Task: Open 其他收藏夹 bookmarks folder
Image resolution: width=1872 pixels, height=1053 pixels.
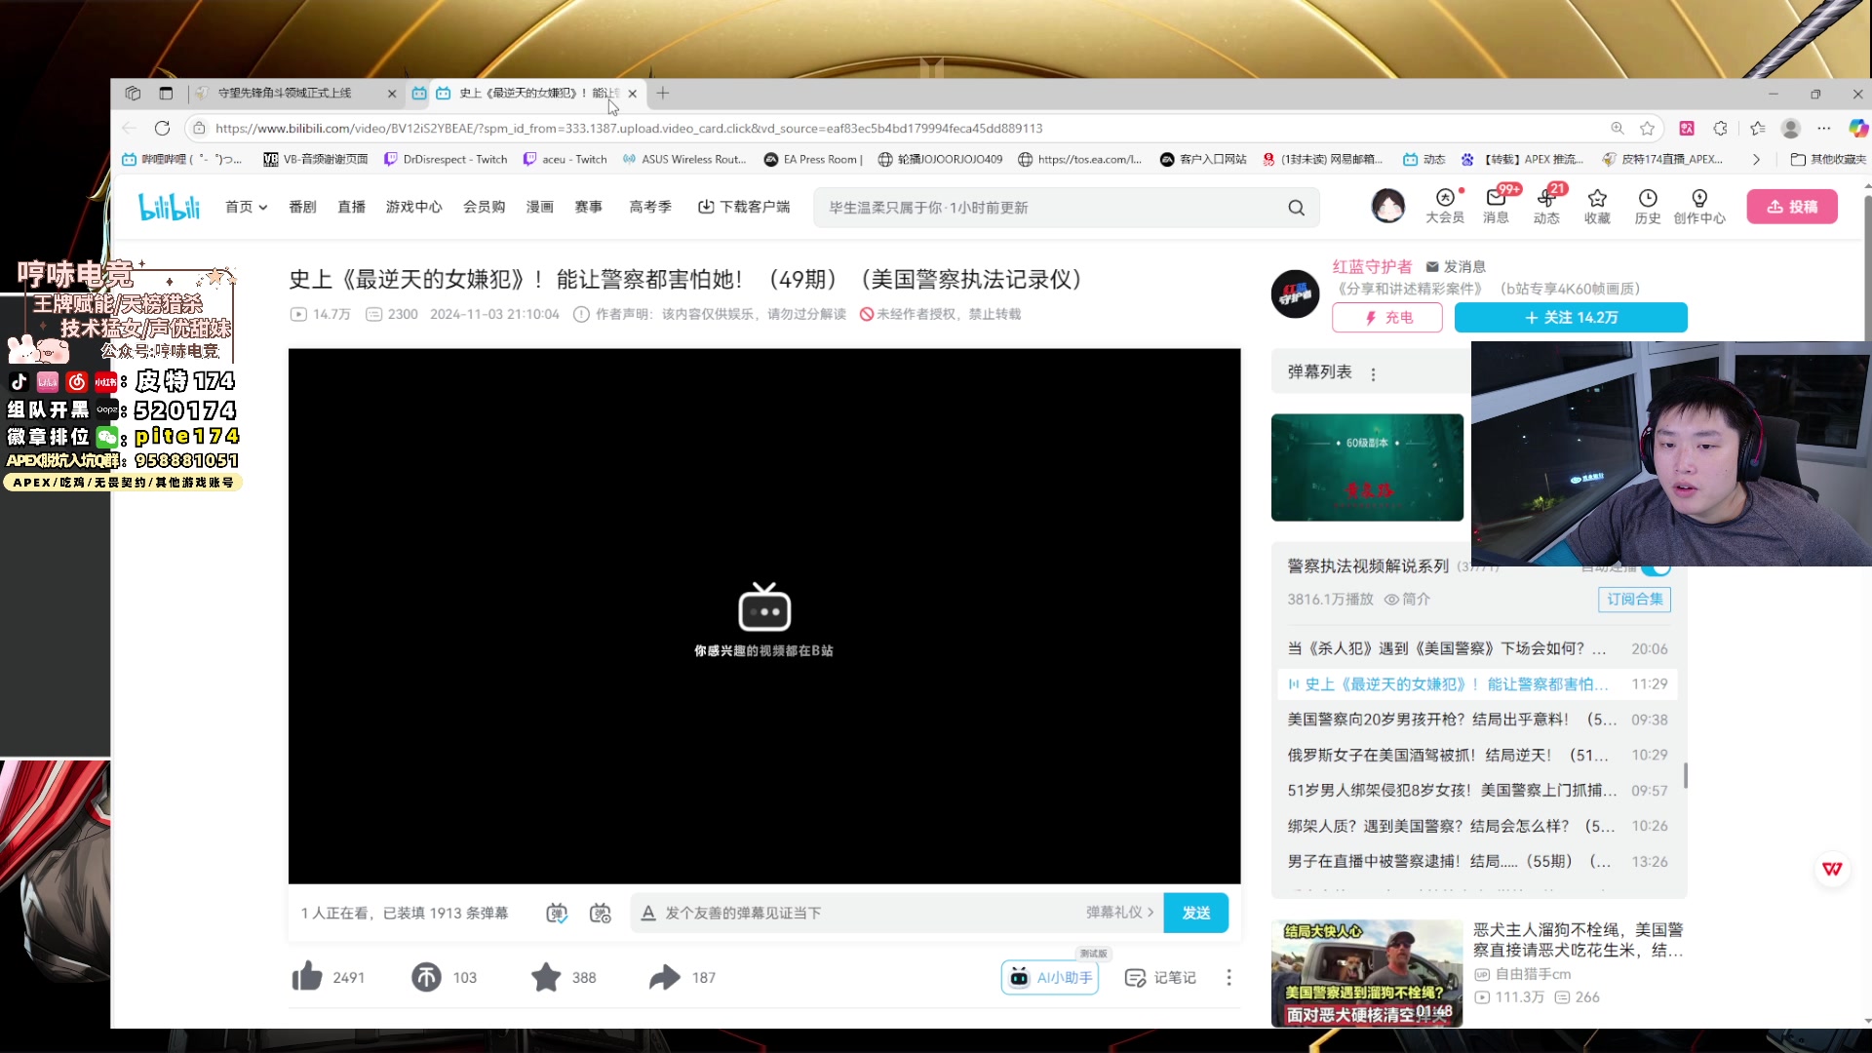Action: click(1828, 159)
